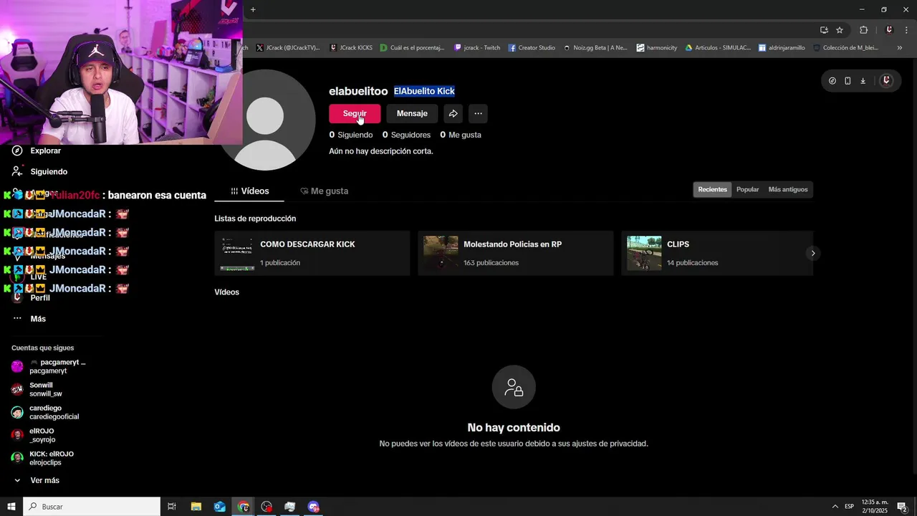Click the Windows Buscar search box
The image size is (917, 516).
[92, 507]
